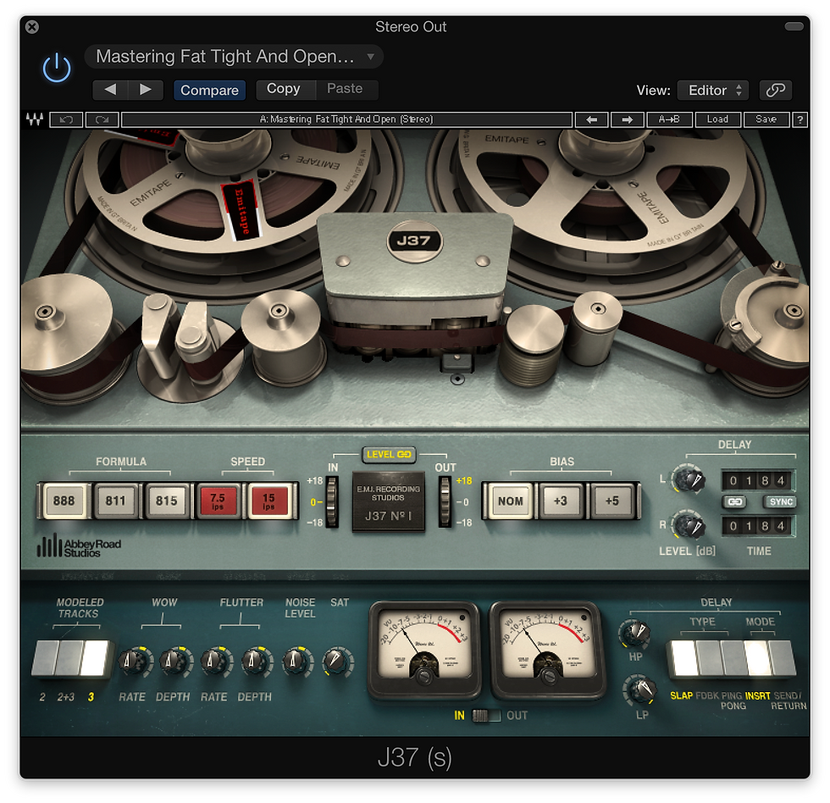Click the Compare button

click(x=210, y=90)
